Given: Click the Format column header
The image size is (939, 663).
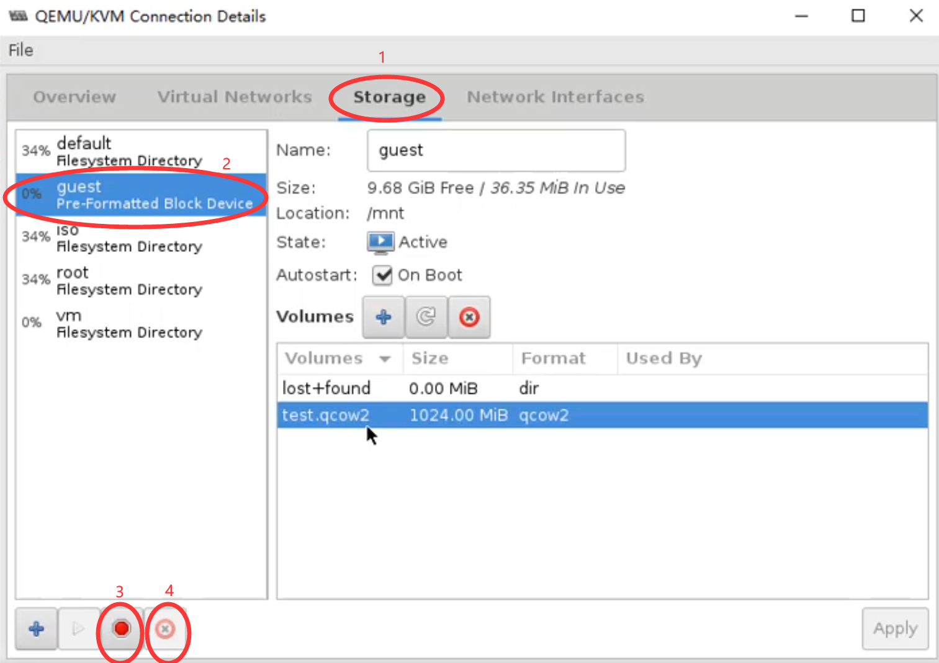Looking at the screenshot, I should click(553, 358).
